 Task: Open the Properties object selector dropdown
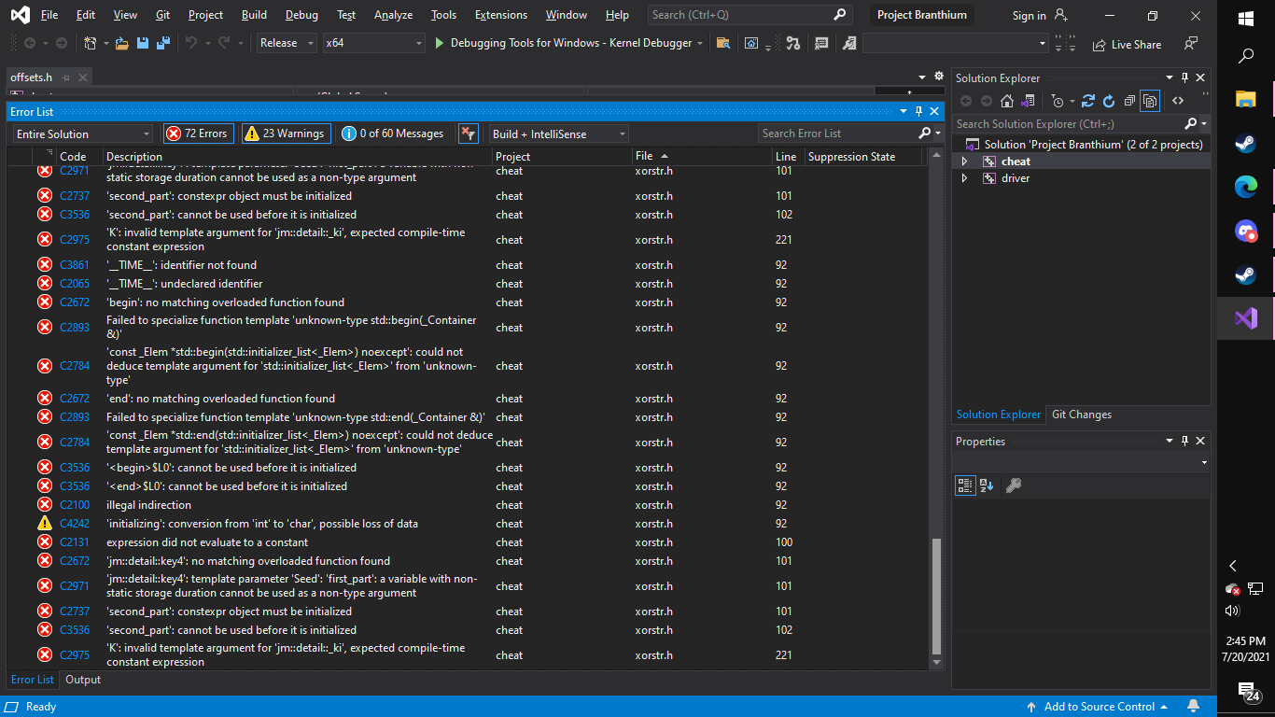[1204, 462]
